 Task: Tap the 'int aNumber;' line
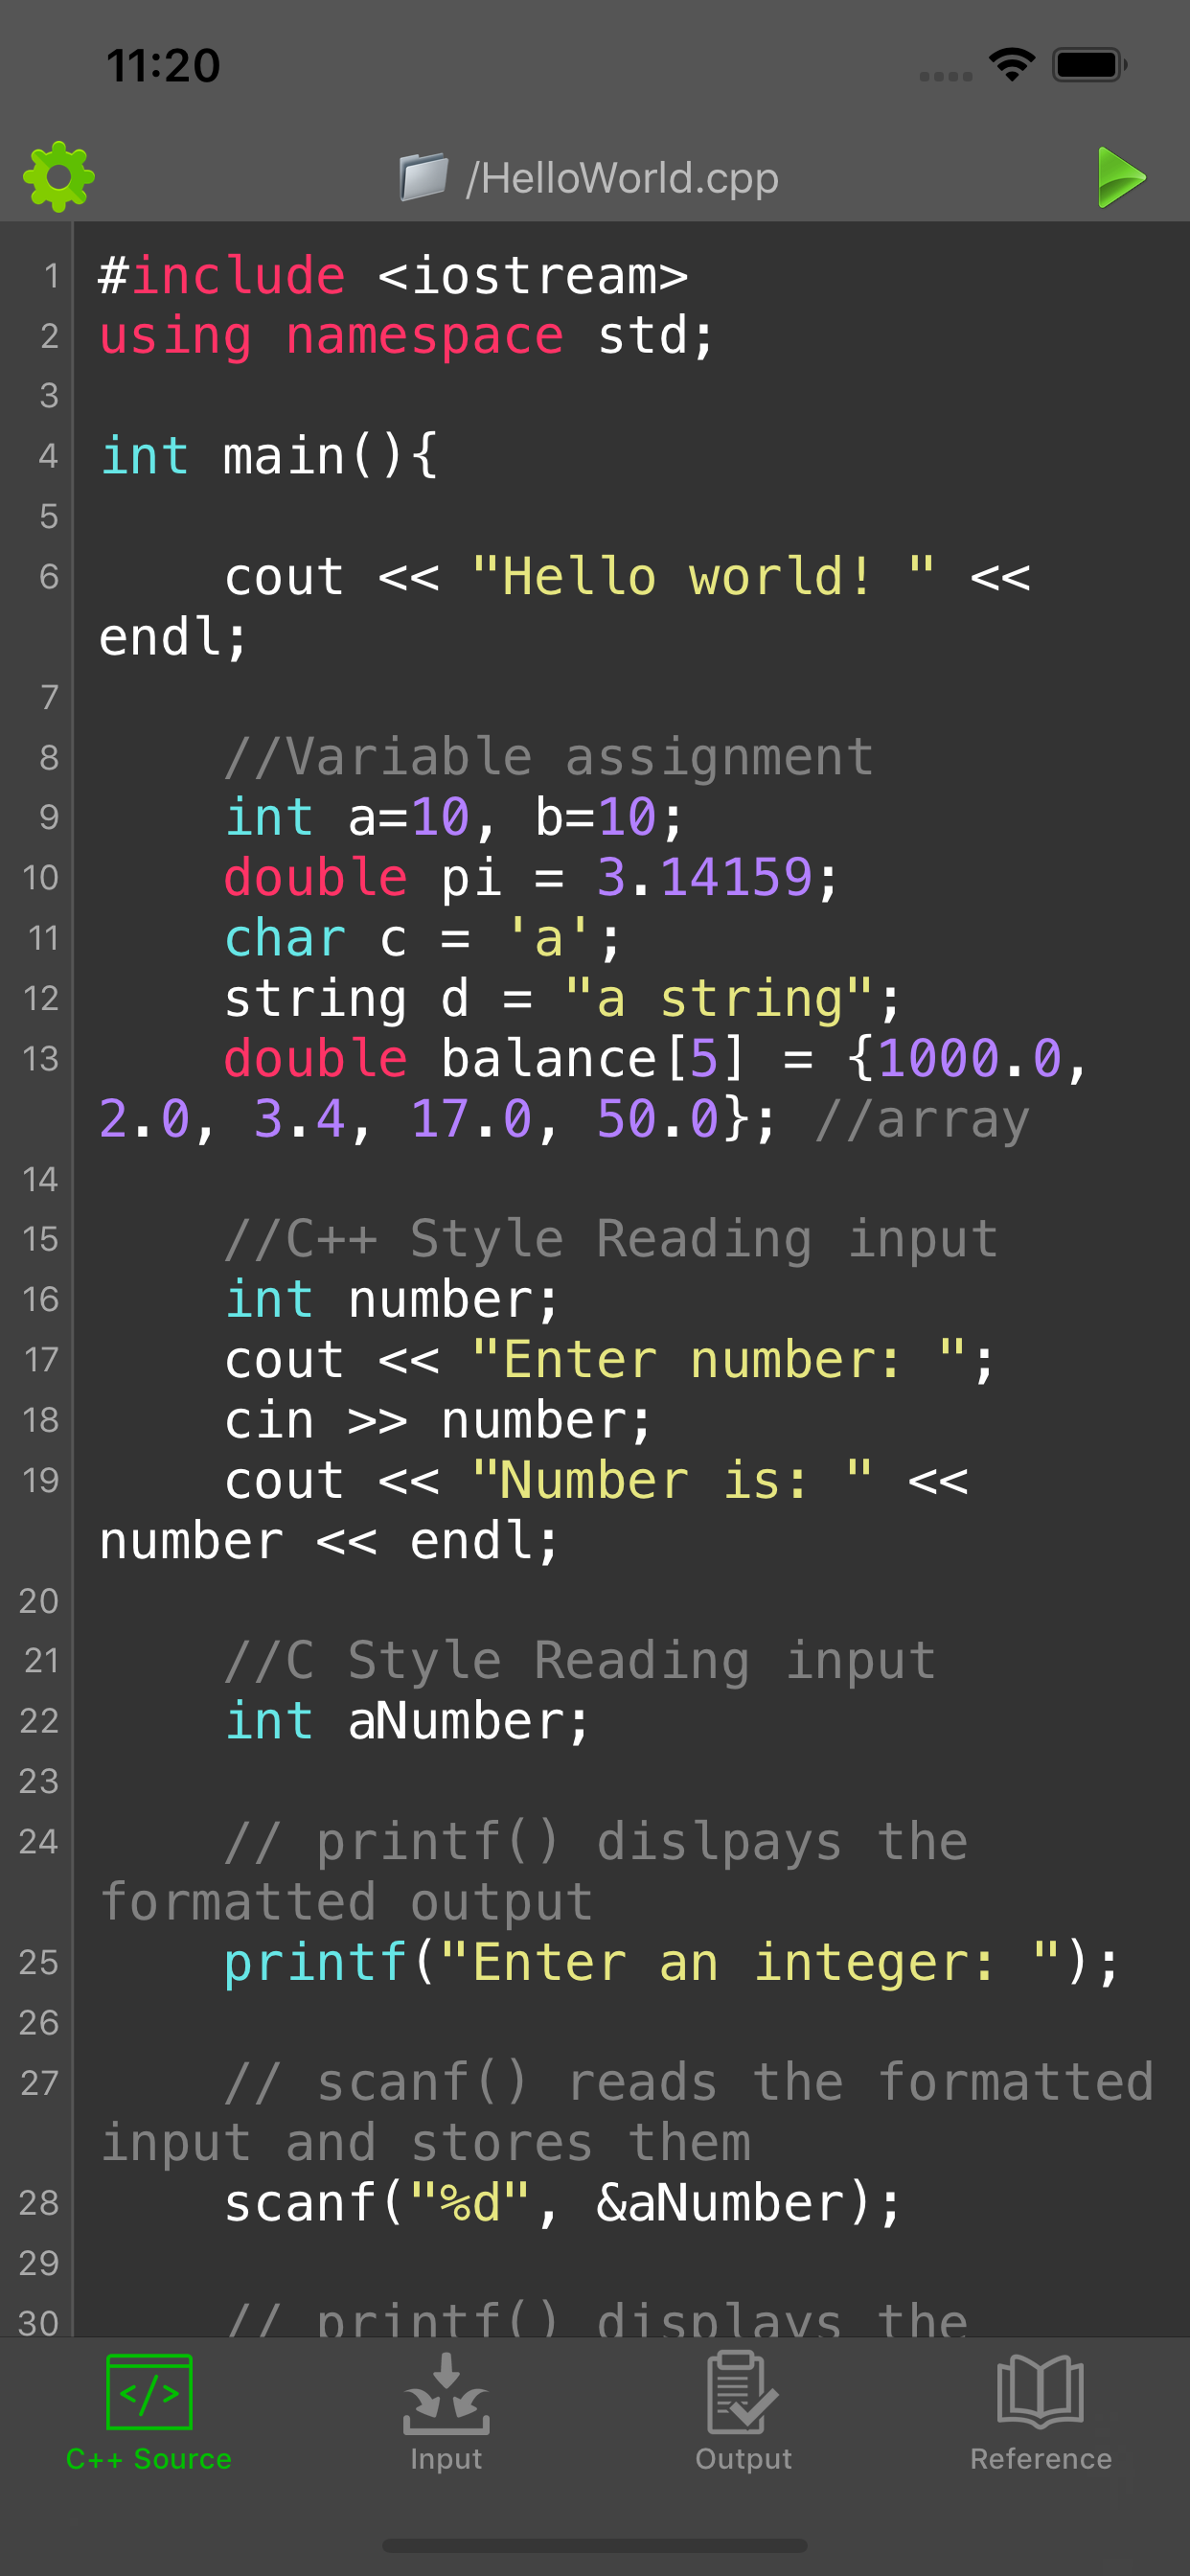407,1721
